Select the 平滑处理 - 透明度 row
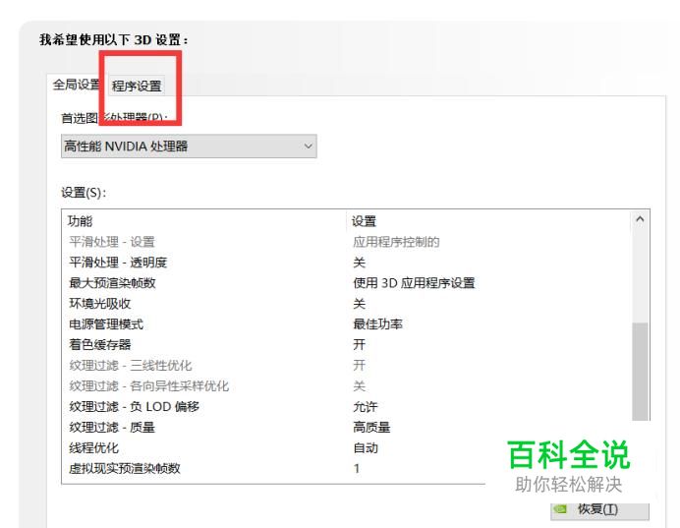 pos(347,263)
